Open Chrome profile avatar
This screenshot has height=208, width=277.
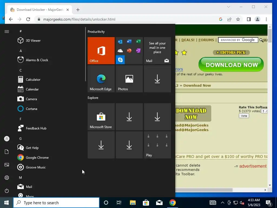[258, 19]
